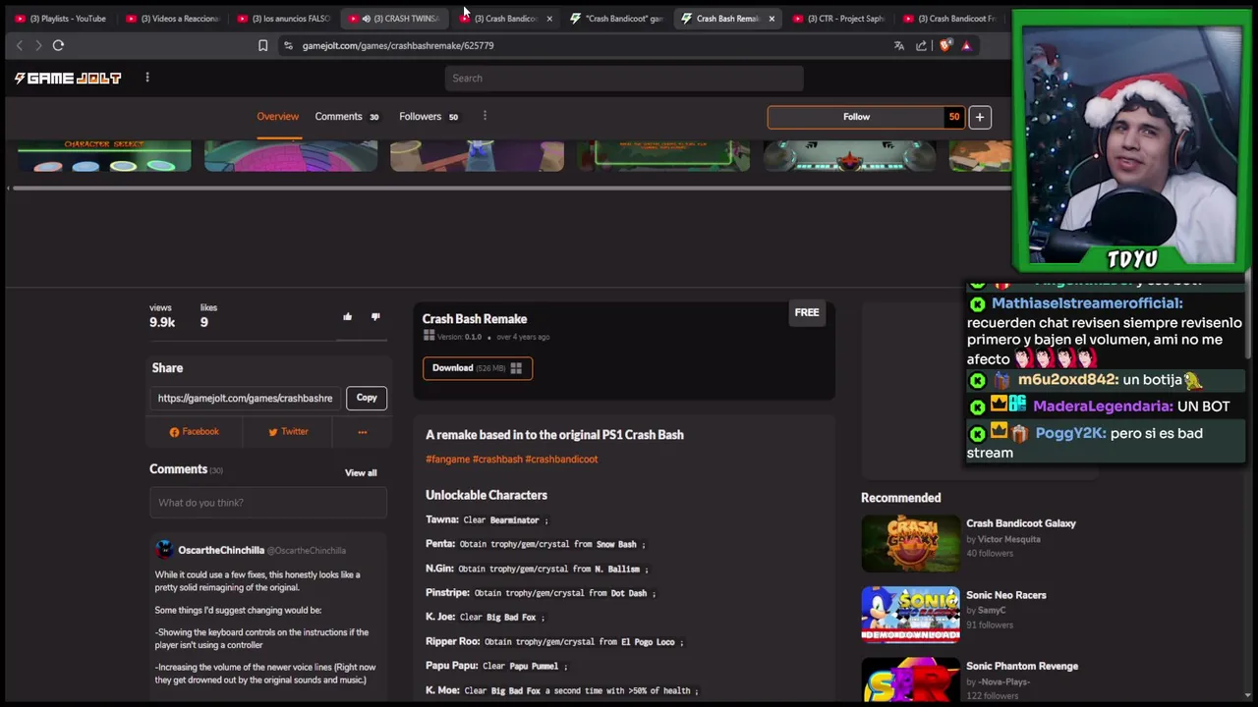Go forward in browser history
Image resolution: width=1258 pixels, height=707 pixels.
(x=38, y=45)
